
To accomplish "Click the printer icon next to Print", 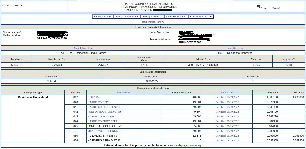I will [258, 7].
